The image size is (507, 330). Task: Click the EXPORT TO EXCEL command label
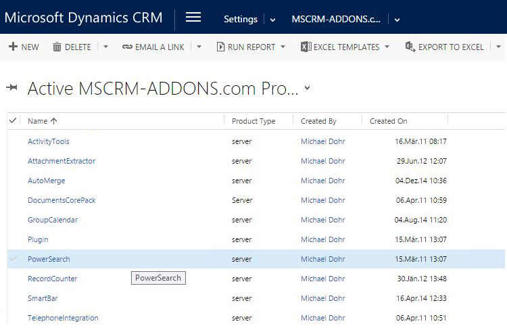pos(451,47)
